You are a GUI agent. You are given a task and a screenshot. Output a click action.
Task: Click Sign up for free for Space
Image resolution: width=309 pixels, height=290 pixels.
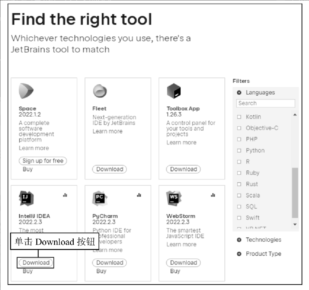pos(43,161)
